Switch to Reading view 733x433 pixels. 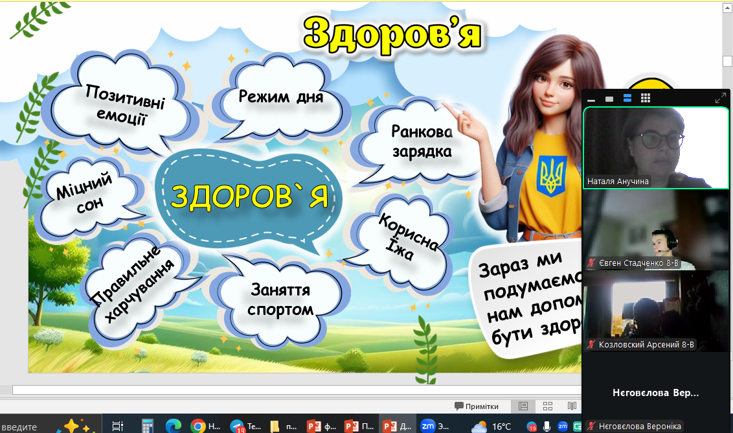point(572,406)
